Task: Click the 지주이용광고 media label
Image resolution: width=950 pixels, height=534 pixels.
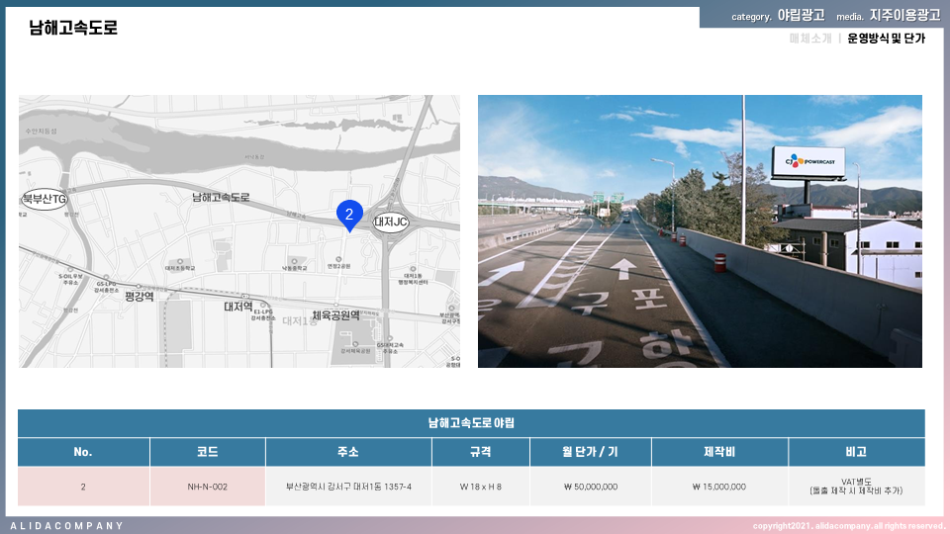Action: point(904,16)
